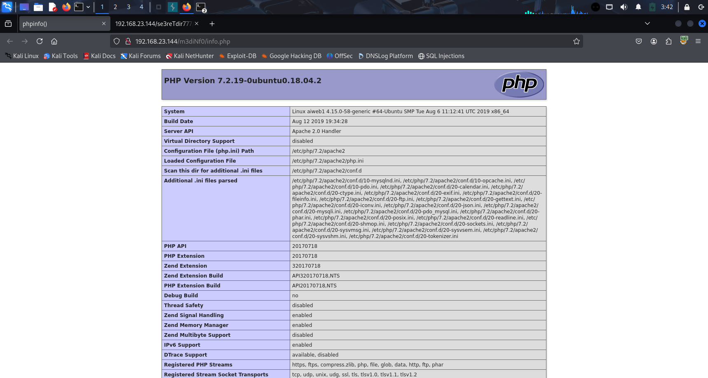This screenshot has height=378, width=708.
Task: Save page to Pocket
Action: pos(639,41)
